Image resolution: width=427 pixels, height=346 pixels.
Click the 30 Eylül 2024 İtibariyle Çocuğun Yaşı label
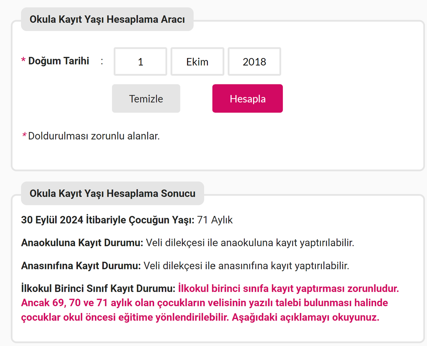[x=108, y=220]
